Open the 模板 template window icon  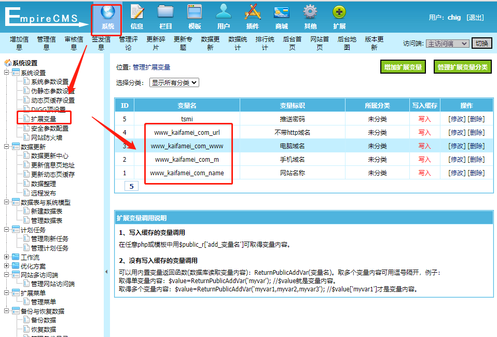195,12
